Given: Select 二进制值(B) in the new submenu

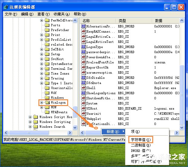Looking at the screenshot, I should pyautogui.click(x=141, y=145).
